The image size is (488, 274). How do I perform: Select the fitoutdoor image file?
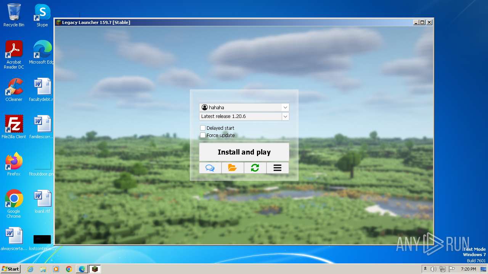pos(42,167)
